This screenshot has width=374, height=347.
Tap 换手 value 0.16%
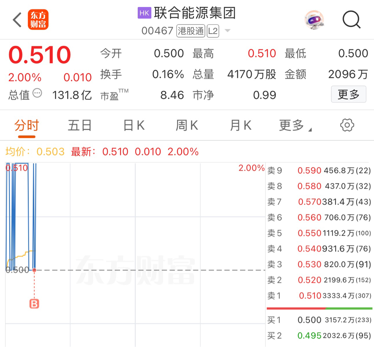pos(168,74)
